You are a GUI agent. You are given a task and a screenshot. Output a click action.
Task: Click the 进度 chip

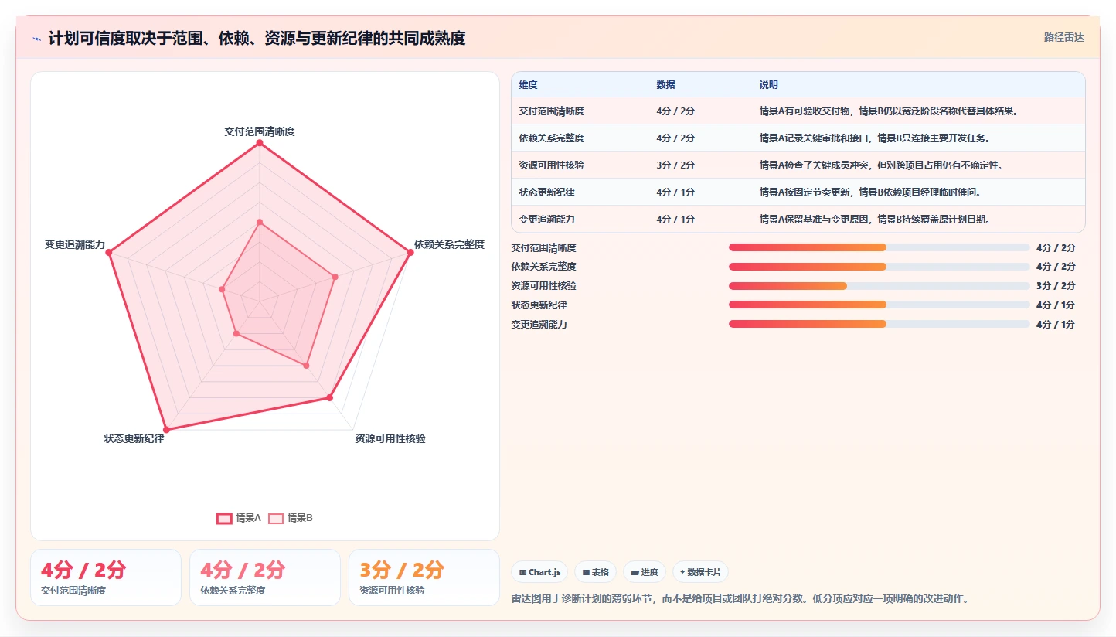(x=645, y=572)
